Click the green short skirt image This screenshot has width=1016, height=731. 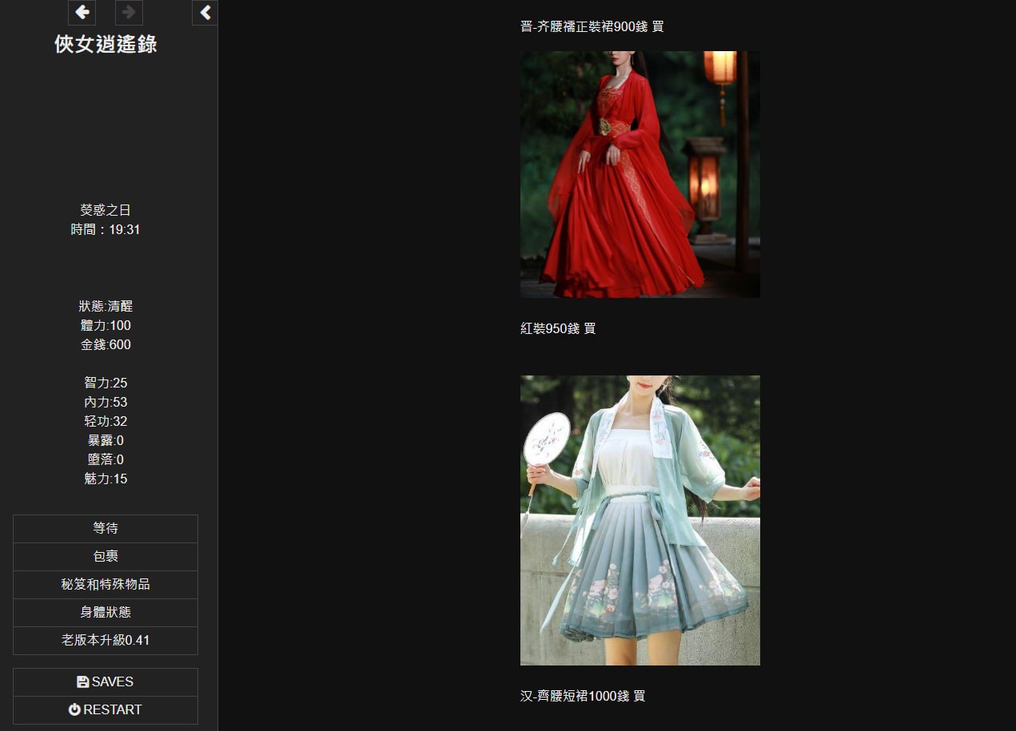tap(639, 520)
